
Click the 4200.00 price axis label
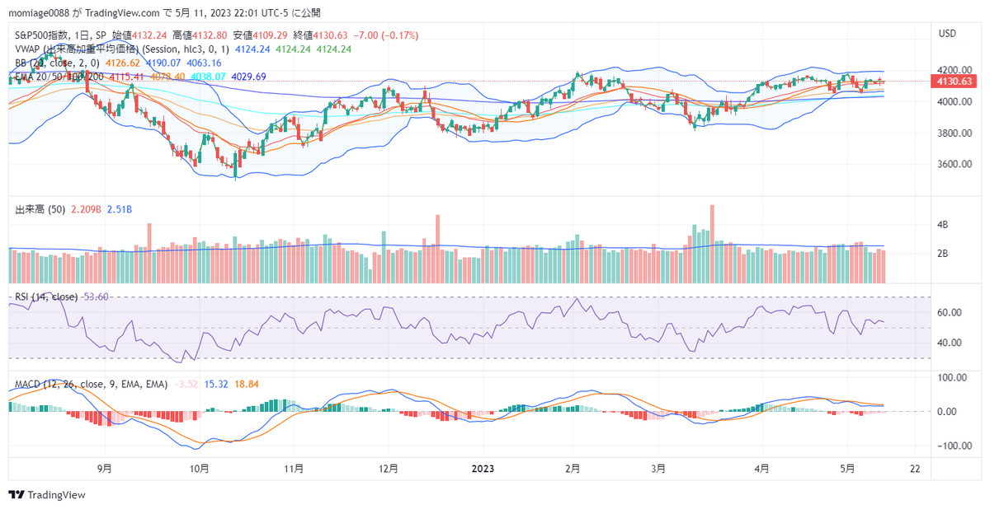point(953,70)
